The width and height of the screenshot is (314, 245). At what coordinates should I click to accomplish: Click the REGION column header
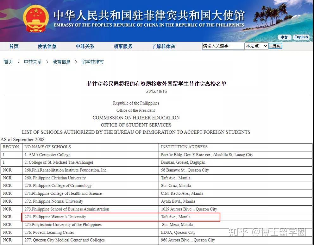click(x=11, y=147)
